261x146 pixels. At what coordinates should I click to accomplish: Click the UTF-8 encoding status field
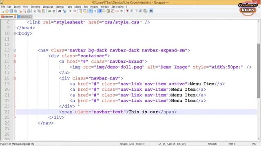click(232, 144)
